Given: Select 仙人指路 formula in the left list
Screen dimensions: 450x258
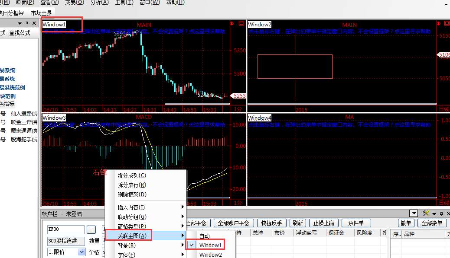Looking at the screenshot, I should pos(24,113).
